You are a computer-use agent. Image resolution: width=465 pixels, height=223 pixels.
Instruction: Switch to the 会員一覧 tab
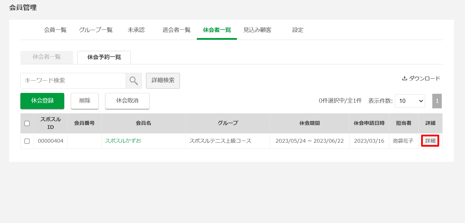(x=55, y=30)
